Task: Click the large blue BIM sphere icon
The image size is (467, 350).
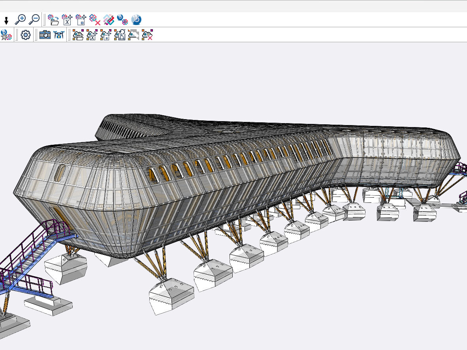Action: (x=136, y=20)
